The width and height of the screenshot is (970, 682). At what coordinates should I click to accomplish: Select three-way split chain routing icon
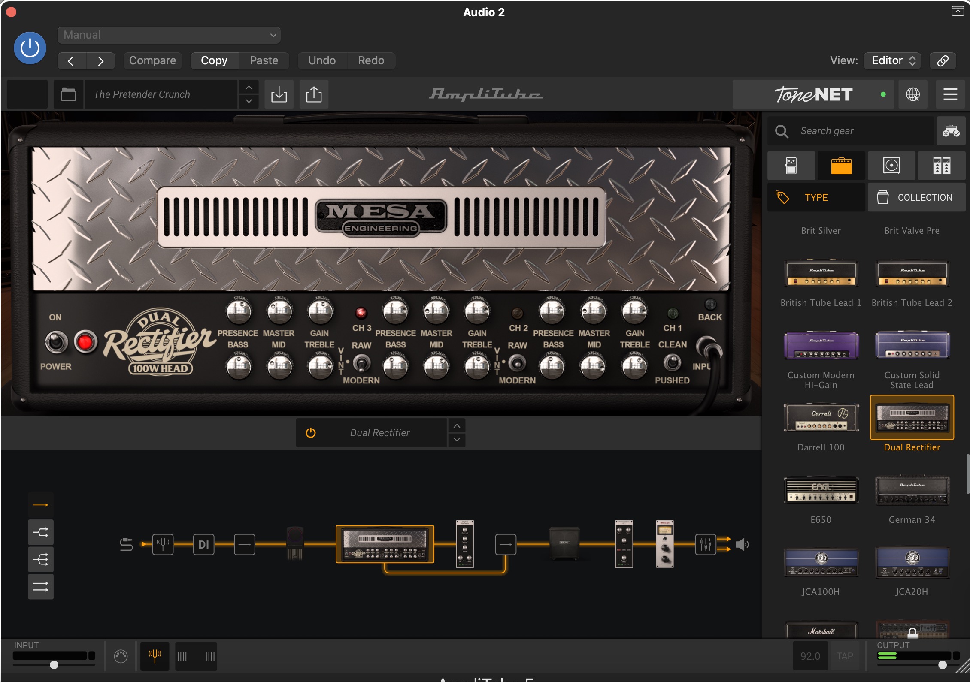click(x=41, y=559)
